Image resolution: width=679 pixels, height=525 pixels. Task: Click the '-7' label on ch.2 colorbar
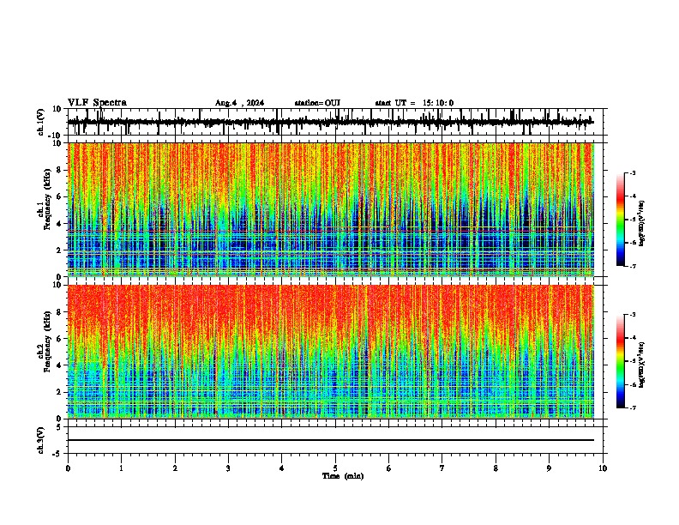coord(632,407)
